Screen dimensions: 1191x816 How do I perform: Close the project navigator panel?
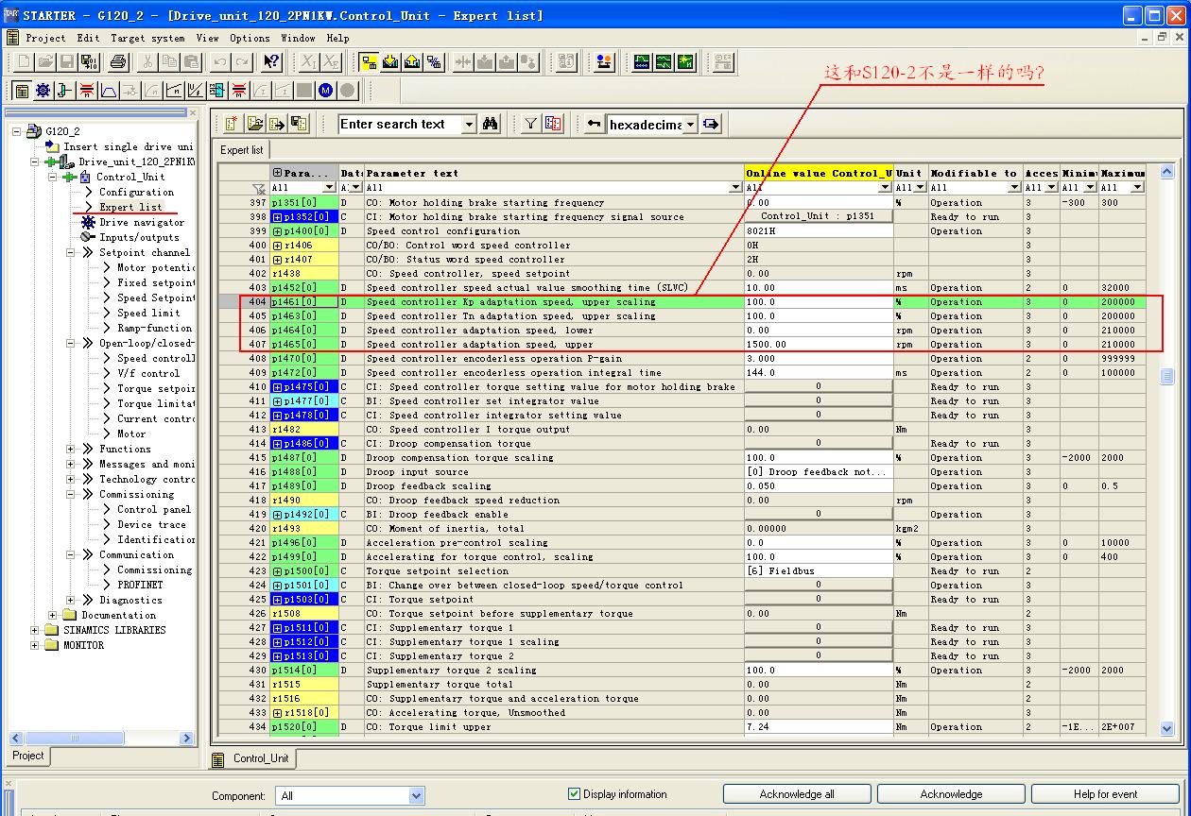click(193, 112)
